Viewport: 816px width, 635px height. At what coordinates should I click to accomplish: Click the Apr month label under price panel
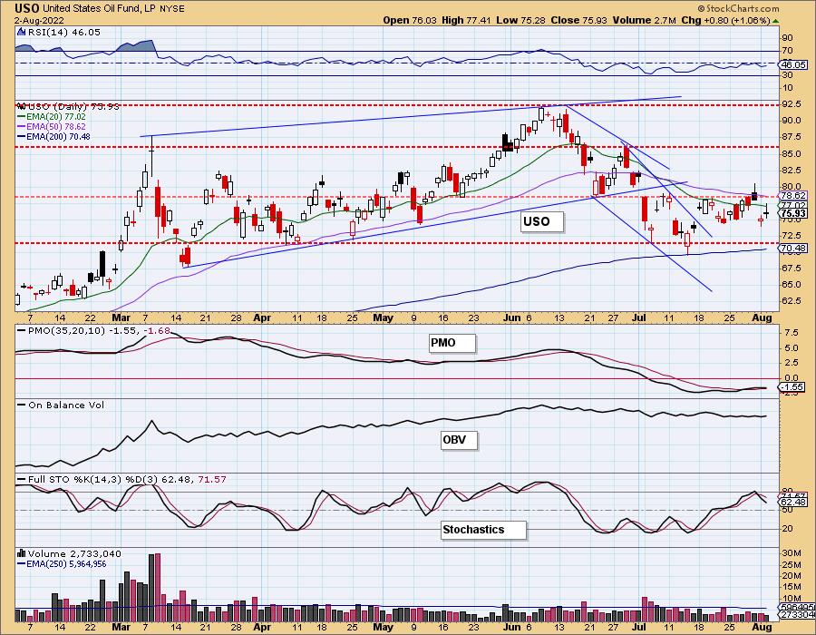tap(262, 317)
